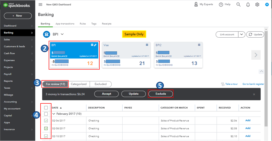
Task: Click bank icon on Visa card
Action: [x=147, y=45]
